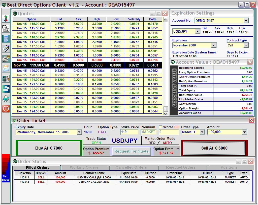
Task: Switch to the Working Orders tab
Action: (85, 167)
